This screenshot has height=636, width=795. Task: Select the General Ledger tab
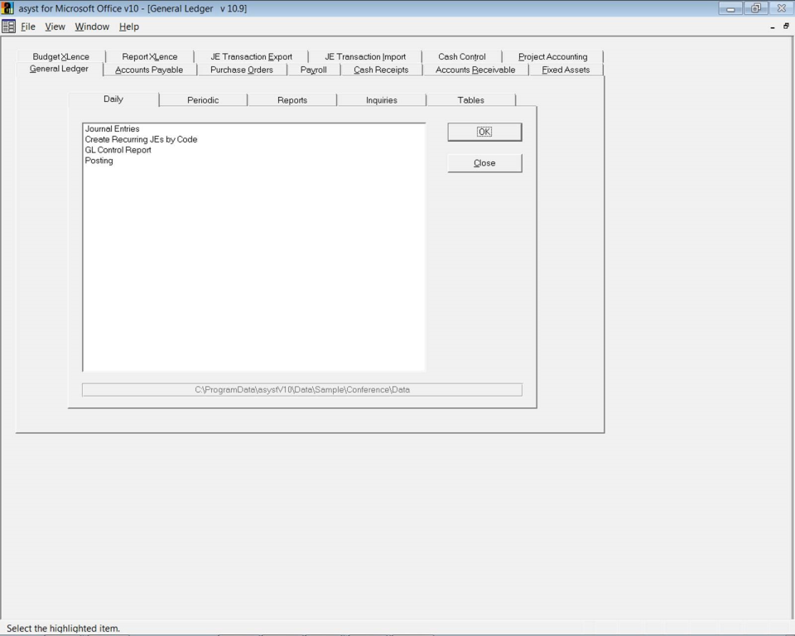(59, 69)
